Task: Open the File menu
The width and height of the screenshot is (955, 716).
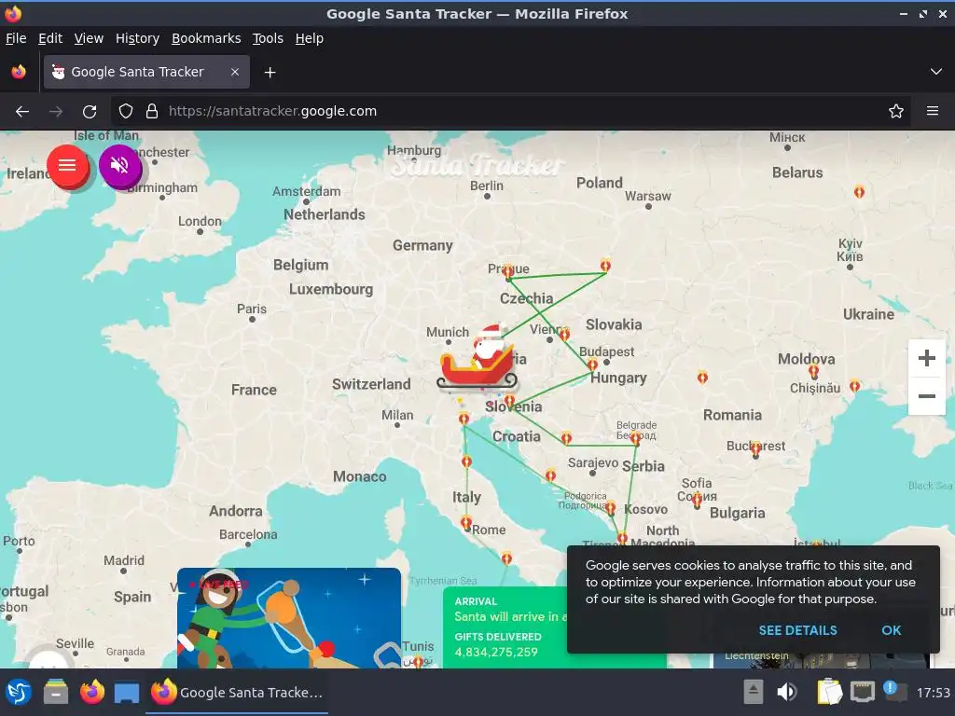Action: (16, 38)
